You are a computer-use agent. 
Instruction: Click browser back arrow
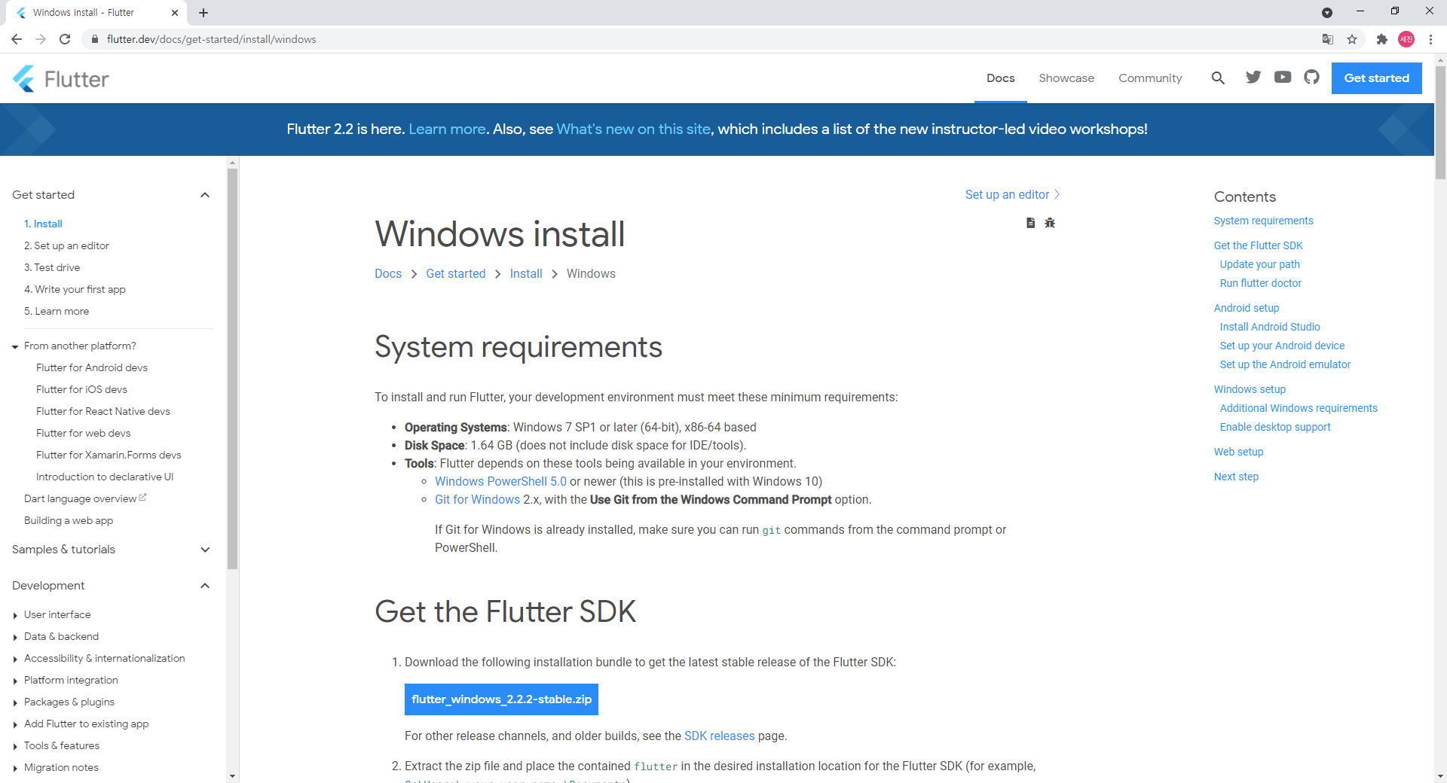(17, 39)
